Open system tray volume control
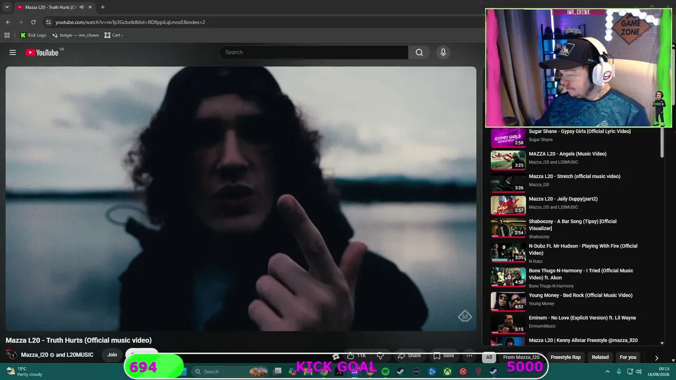 [640, 372]
